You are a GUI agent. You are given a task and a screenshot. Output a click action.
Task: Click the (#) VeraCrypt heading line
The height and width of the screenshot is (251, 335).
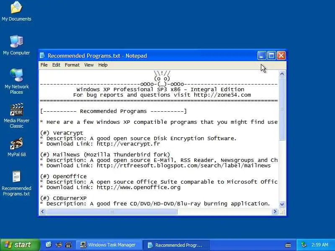click(62, 133)
